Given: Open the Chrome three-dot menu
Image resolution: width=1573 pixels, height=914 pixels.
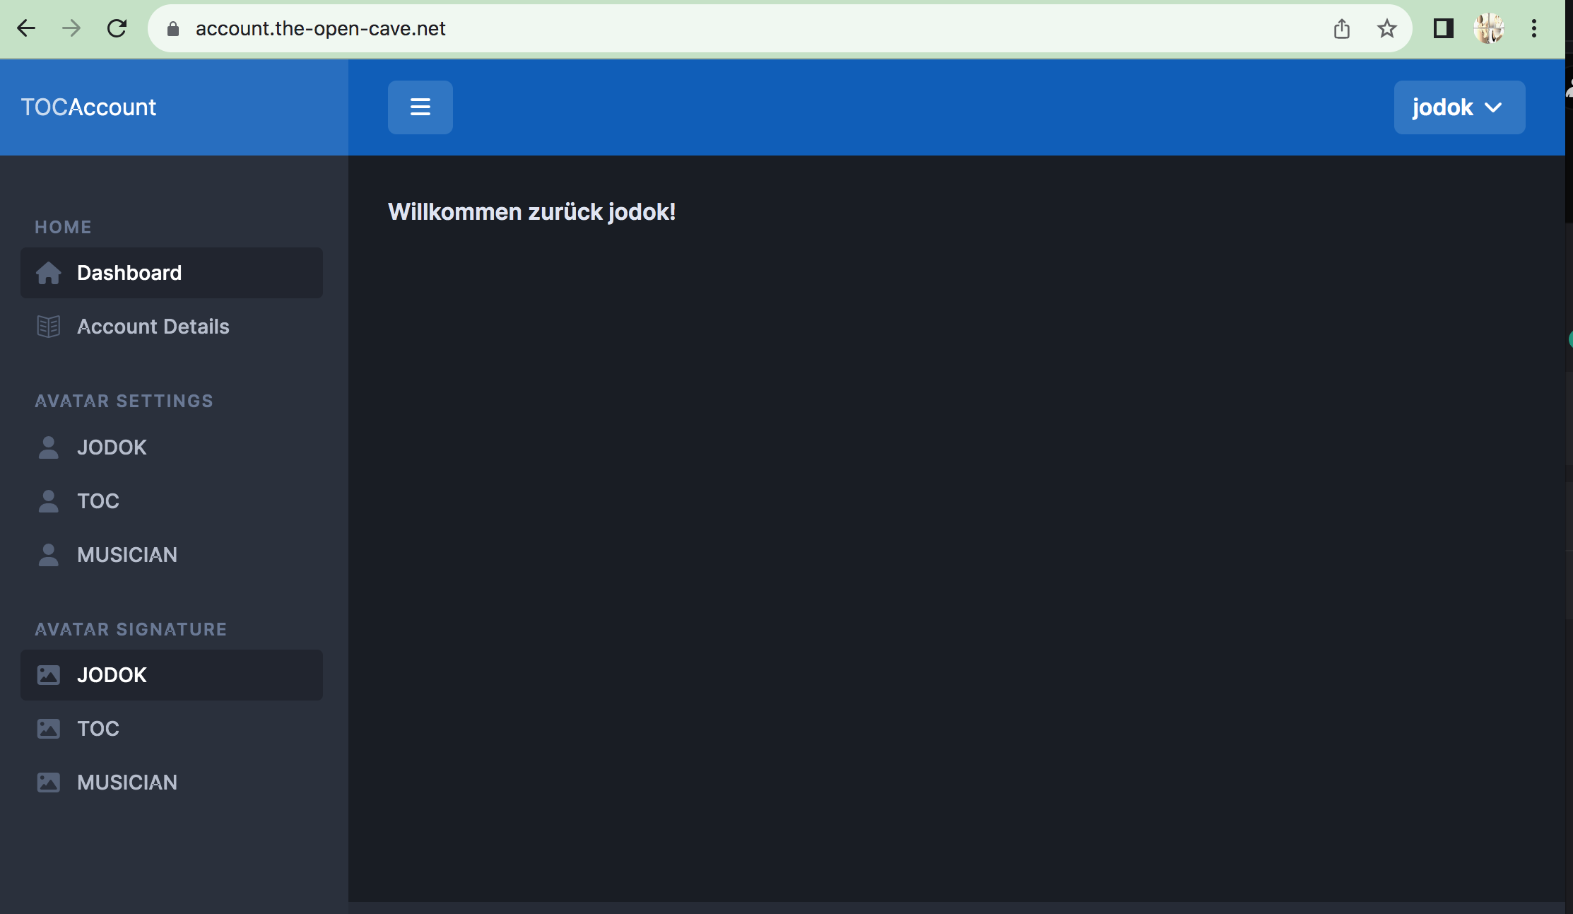Looking at the screenshot, I should coord(1533,28).
